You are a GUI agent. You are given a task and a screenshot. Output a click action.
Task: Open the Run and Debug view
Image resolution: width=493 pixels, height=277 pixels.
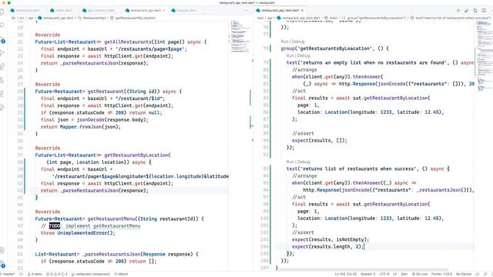coord(2,53)
